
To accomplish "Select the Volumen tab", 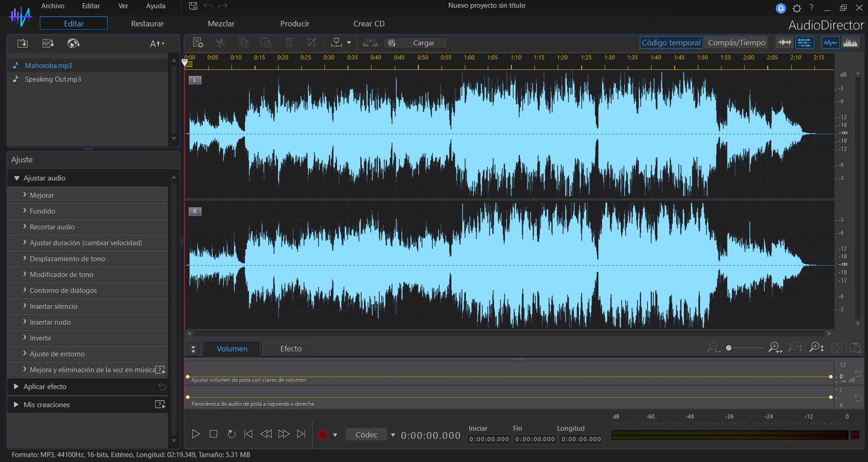I will coord(232,349).
